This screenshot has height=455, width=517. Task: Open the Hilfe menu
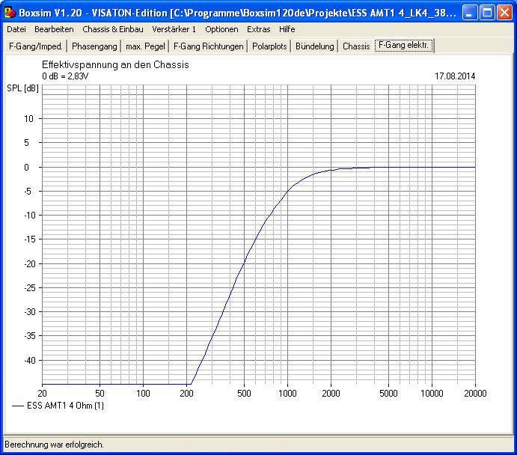[287, 29]
